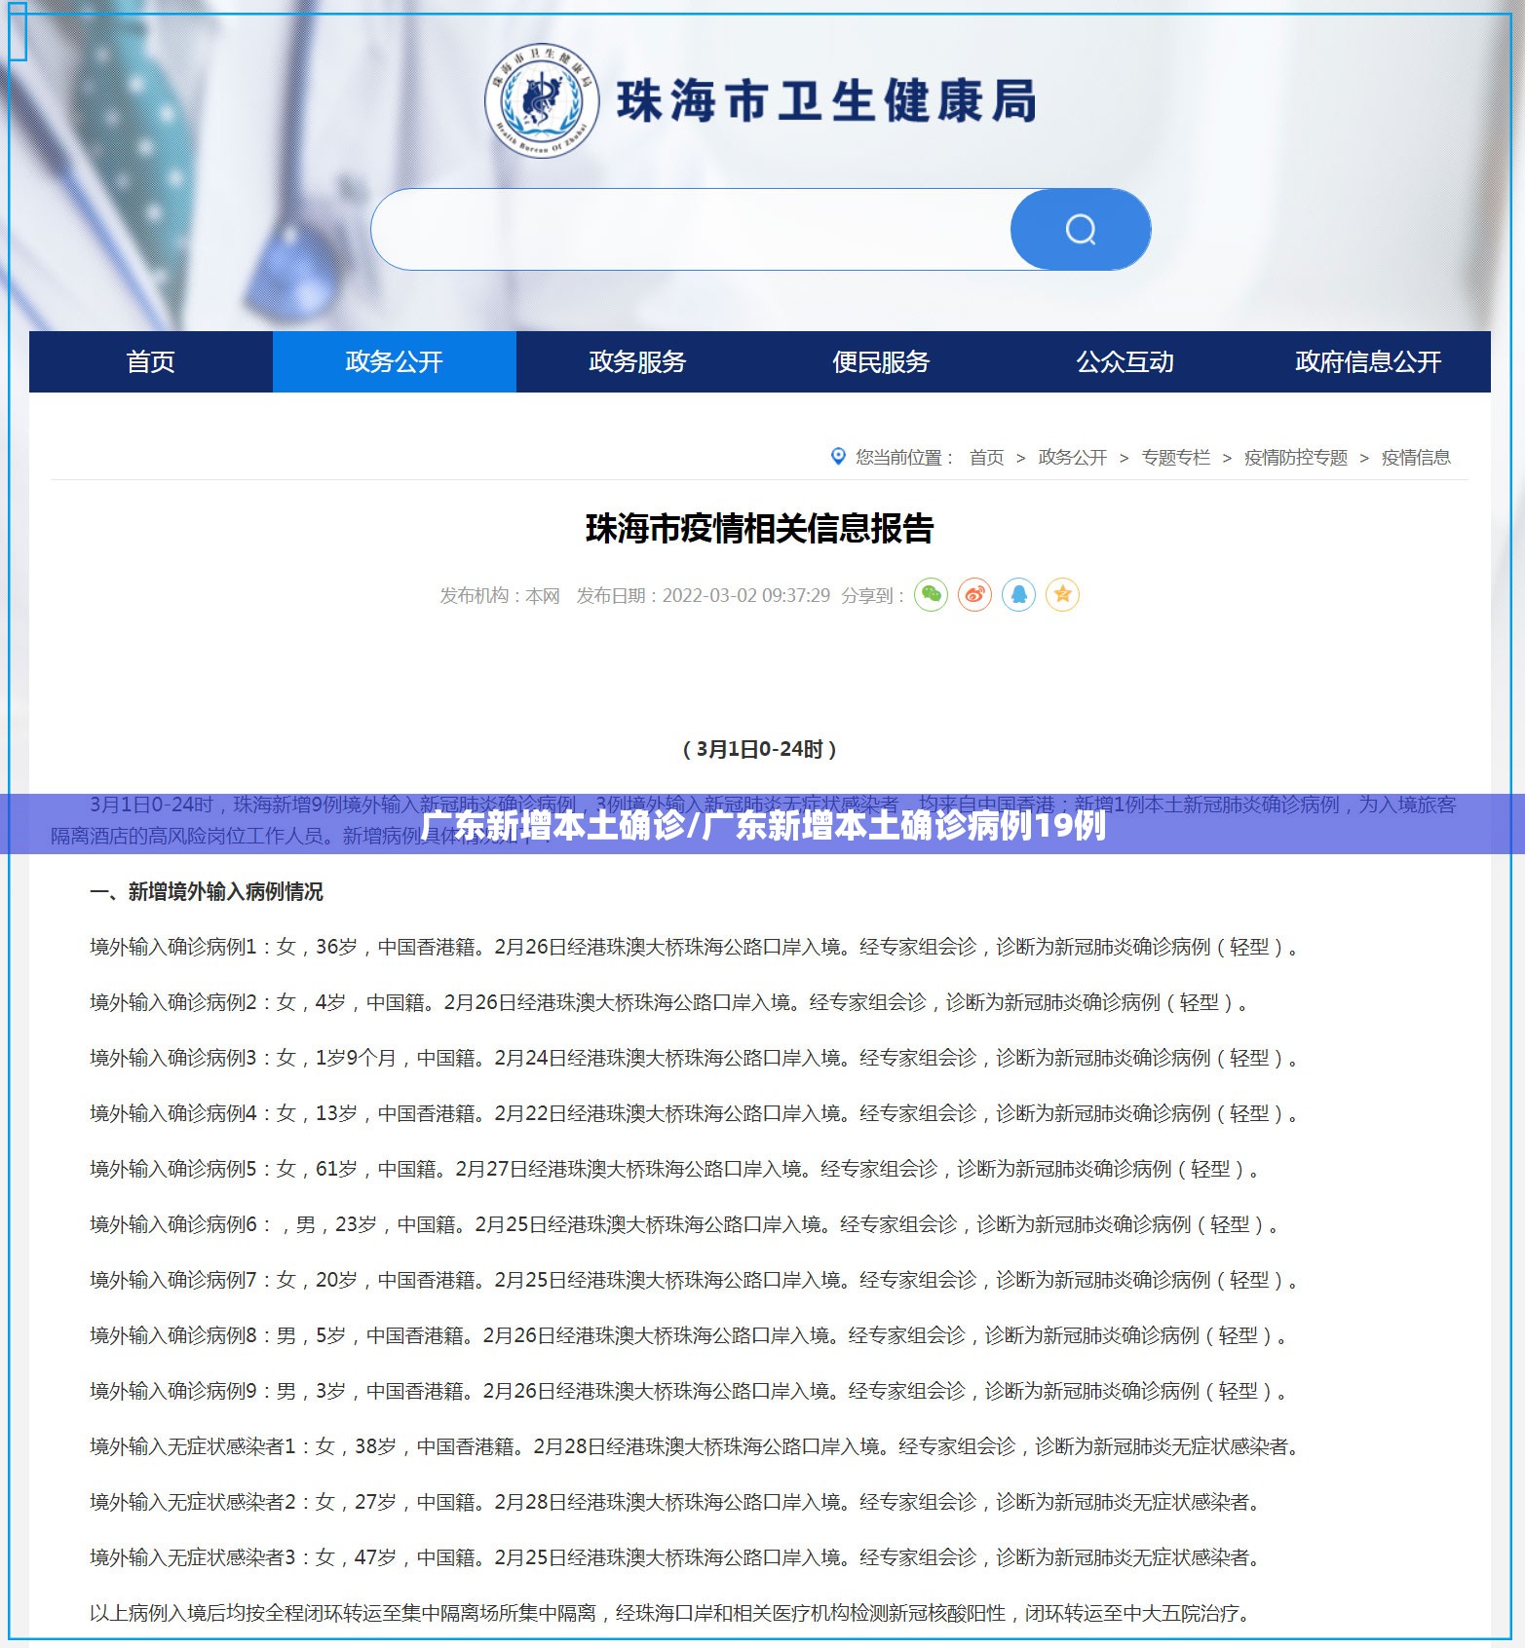Click line 境外输入确诊病例1：女，36岁
The height and width of the screenshot is (1648, 1525).
[x=696, y=947]
